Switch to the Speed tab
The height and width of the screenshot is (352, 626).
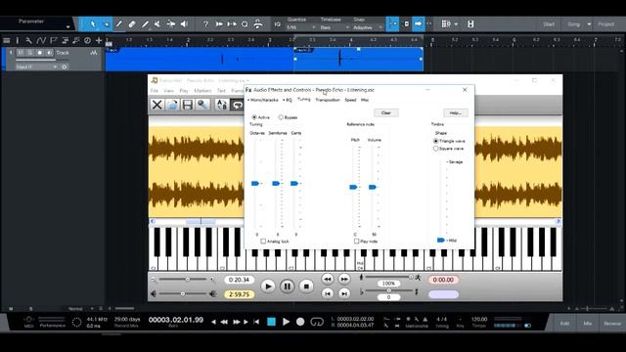pyautogui.click(x=350, y=100)
